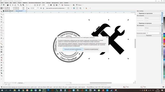Viewport: 165px width, 92px height.
Task: Open the 'Объект' menu
Action: [x=20, y=3]
